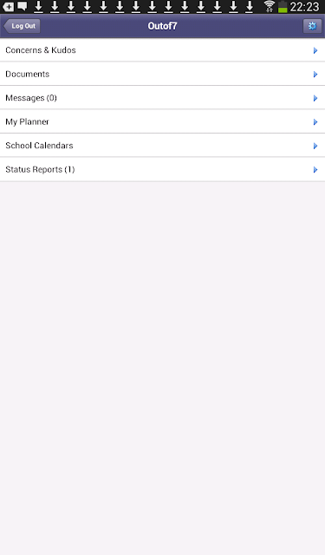View Status Reports (1)
Screen dimensions: 325x555
(162, 170)
